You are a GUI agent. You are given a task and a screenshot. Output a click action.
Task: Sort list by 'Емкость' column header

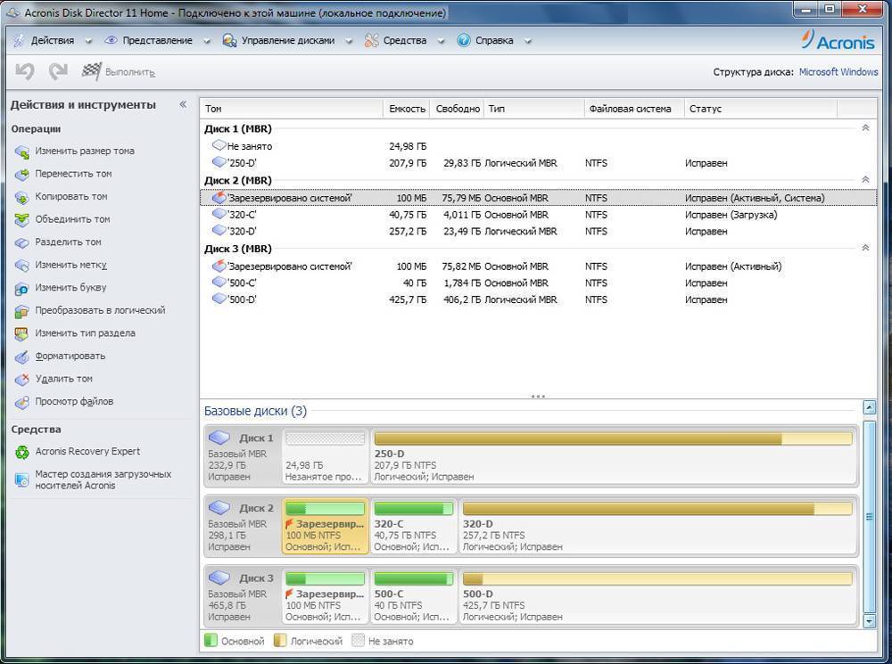point(407,109)
